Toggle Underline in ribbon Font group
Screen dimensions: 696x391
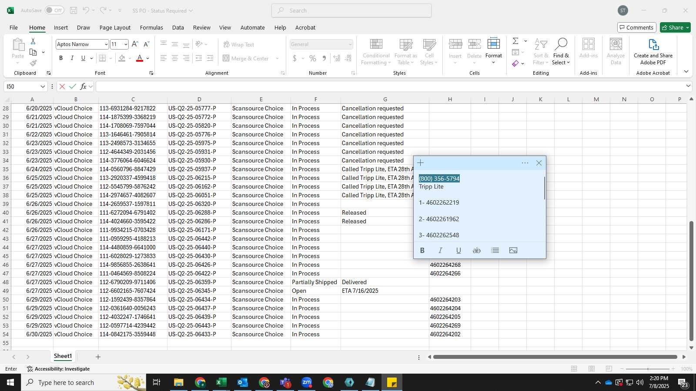[83, 58]
